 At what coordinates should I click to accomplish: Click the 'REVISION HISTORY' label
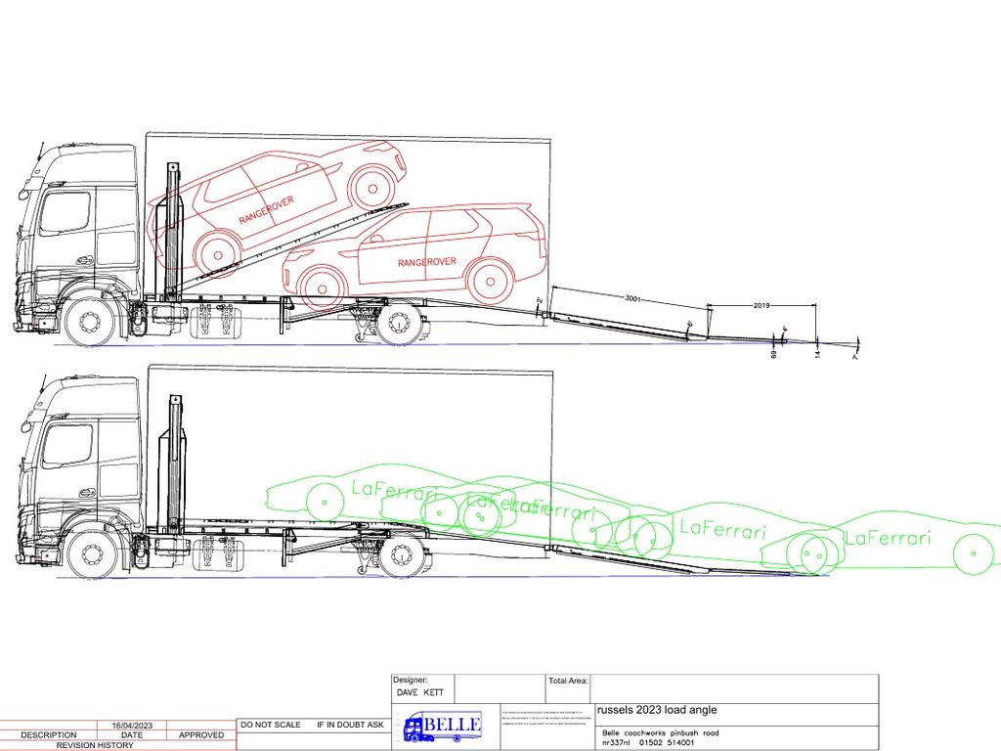[95, 745]
